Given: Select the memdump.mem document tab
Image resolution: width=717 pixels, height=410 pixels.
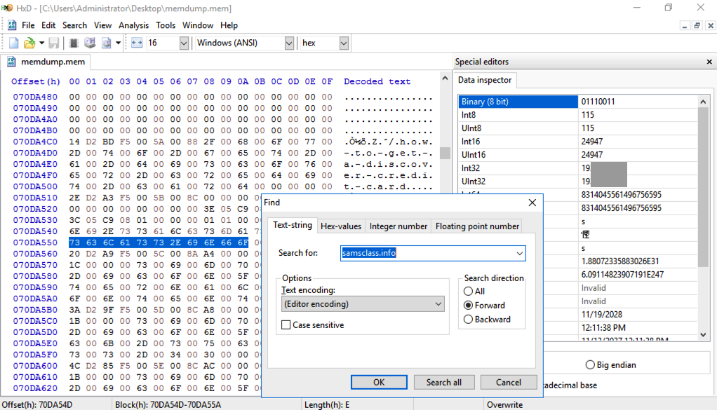Looking at the screenshot, I should [46, 62].
